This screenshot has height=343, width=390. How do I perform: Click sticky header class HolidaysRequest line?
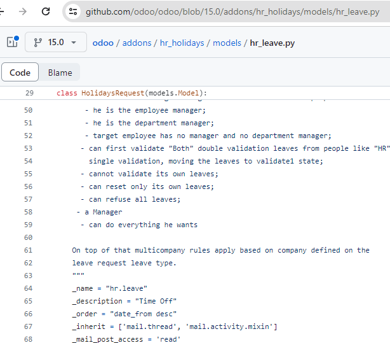[x=131, y=93]
